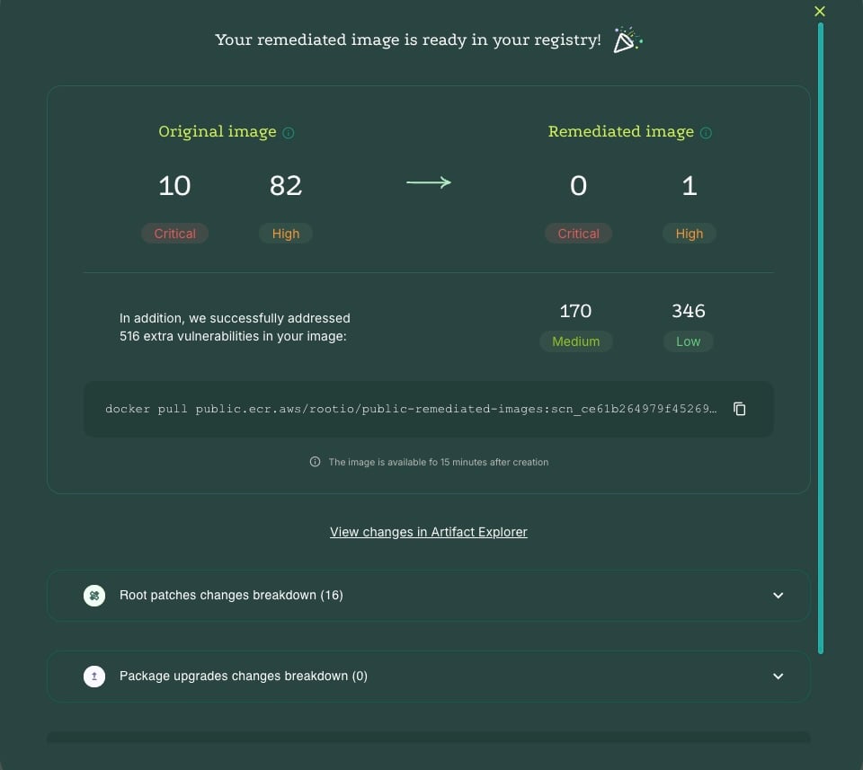863x770 pixels.
Task: Click the docker pull command text
Action: tap(411, 409)
